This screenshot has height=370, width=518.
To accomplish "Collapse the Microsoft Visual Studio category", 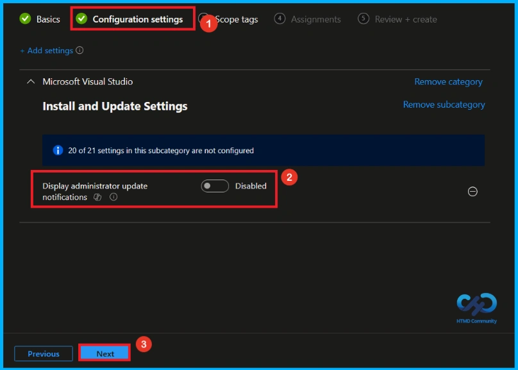I will (31, 81).
